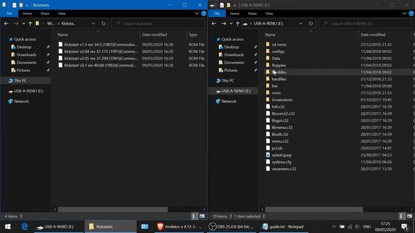This screenshot has height=233, width=415.
Task: Select splash.jpeg file in USB-A-RENO window
Action: (x=281, y=155)
